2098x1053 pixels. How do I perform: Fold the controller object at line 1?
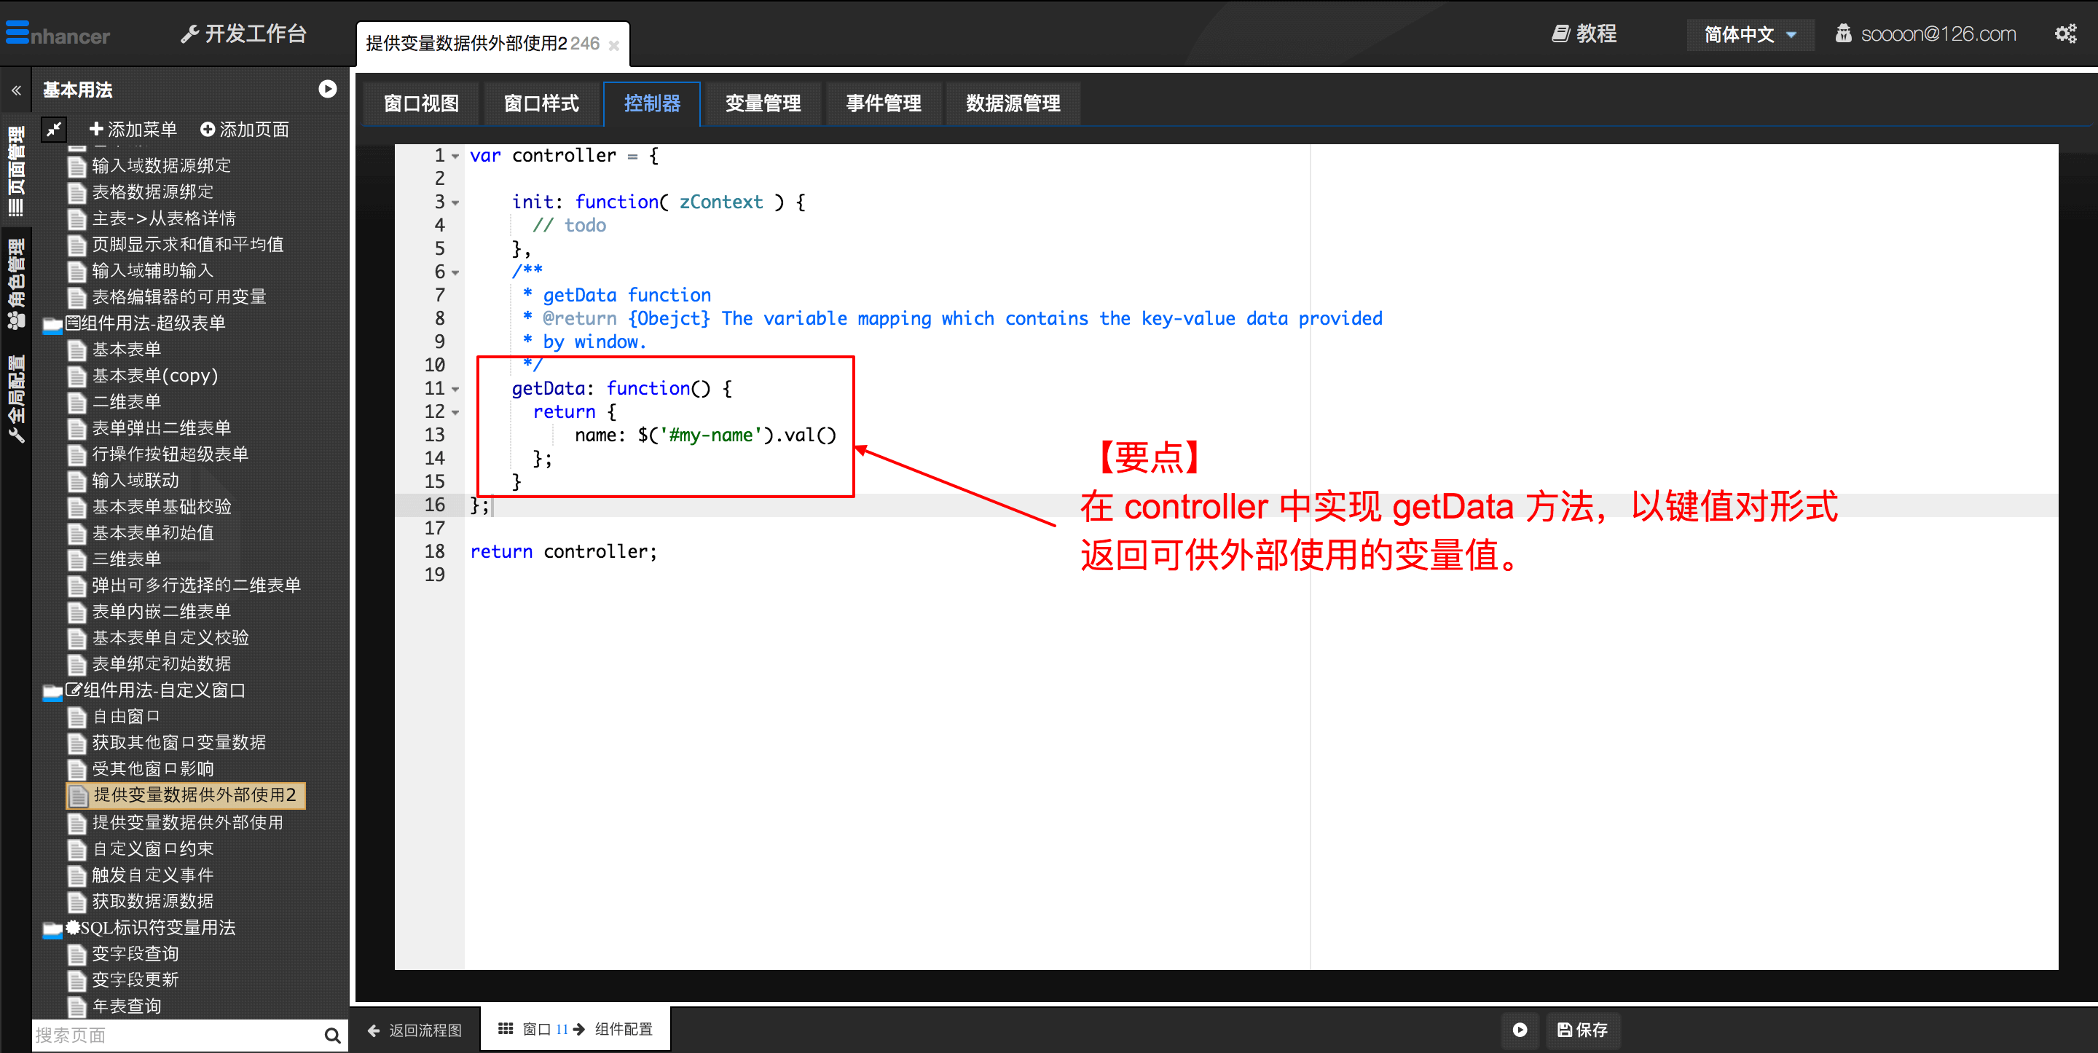tap(455, 157)
